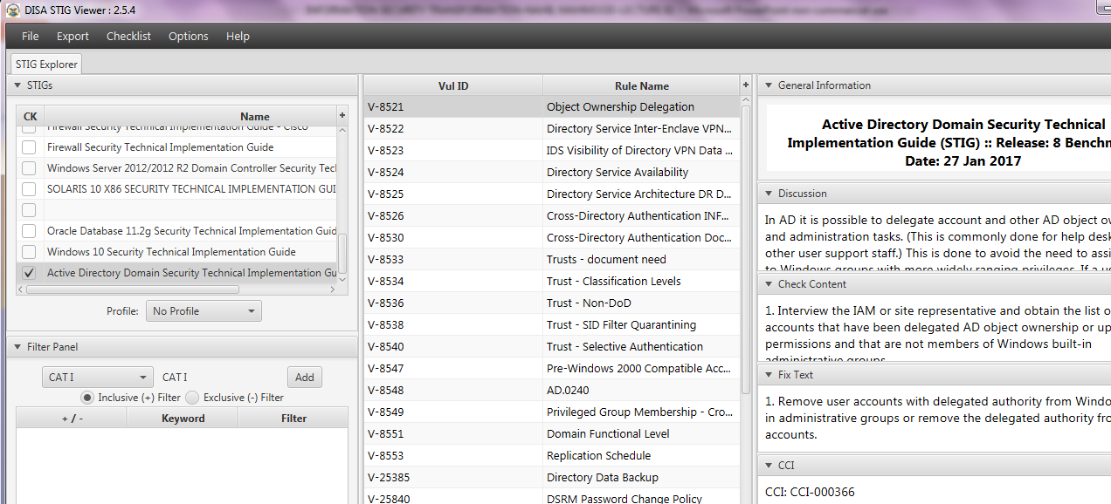
Task: Sort by the Rule Name column header
Action: pyautogui.click(x=641, y=85)
